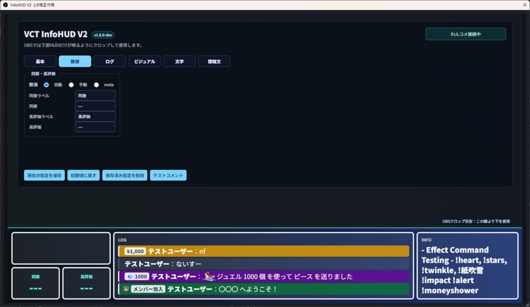Click the ジュエル 1000 個 message text
The width and height of the screenshot is (530, 307).
285,276
